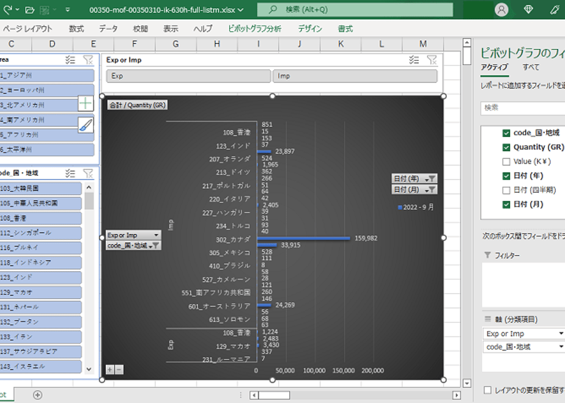Switch to the ピボットグラフ分析 tab

tap(255, 29)
